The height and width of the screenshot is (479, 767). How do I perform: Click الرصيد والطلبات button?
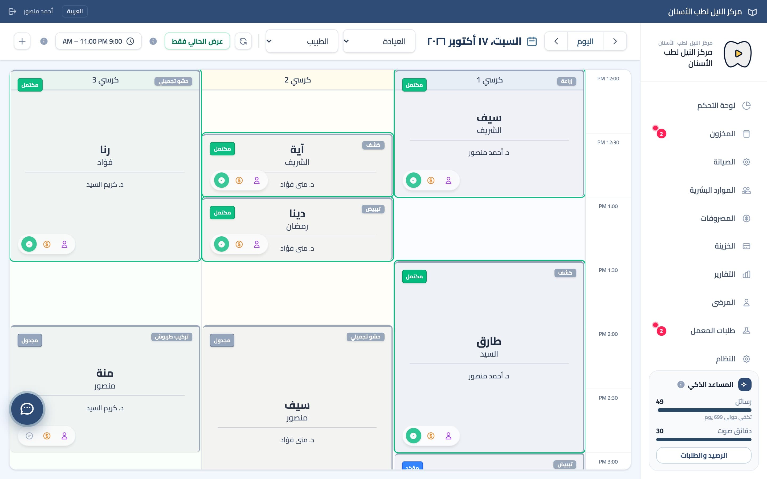[704, 455]
